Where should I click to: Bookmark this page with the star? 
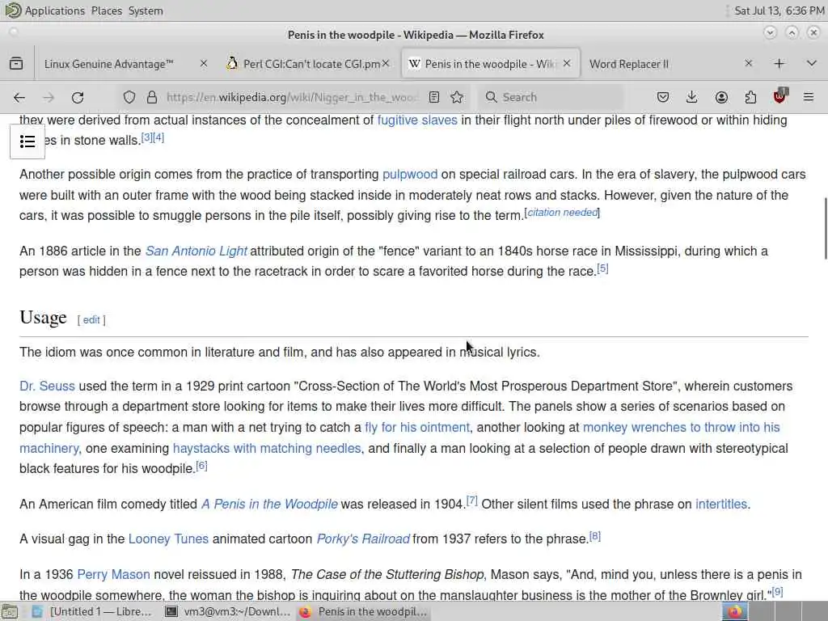coord(458,97)
